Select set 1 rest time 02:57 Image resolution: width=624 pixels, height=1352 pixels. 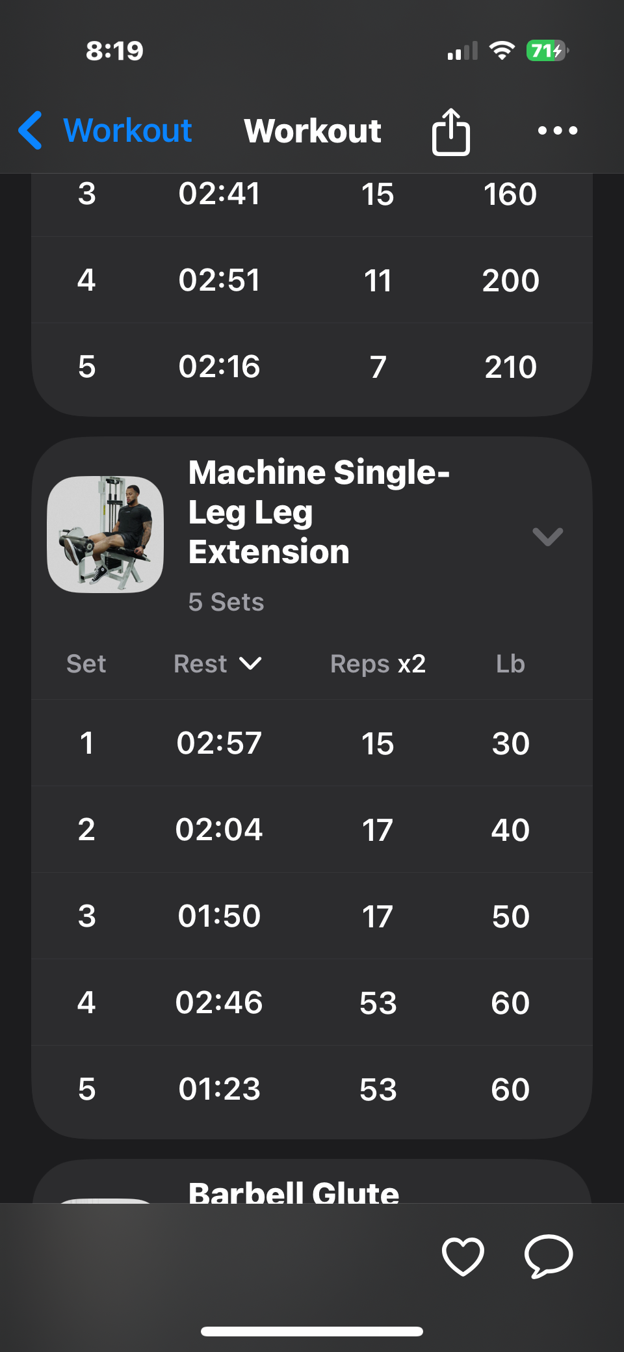(219, 743)
